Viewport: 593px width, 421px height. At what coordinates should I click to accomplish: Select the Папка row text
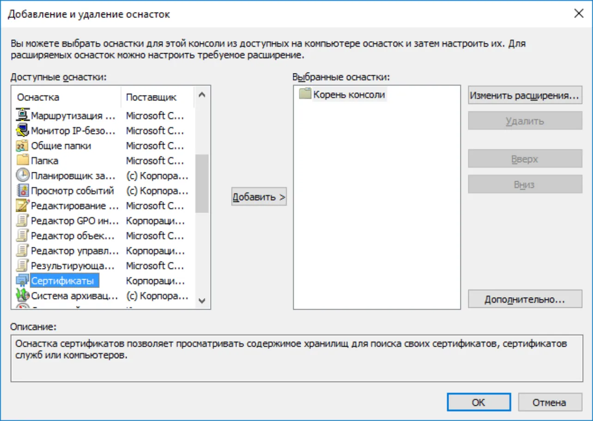tap(45, 160)
